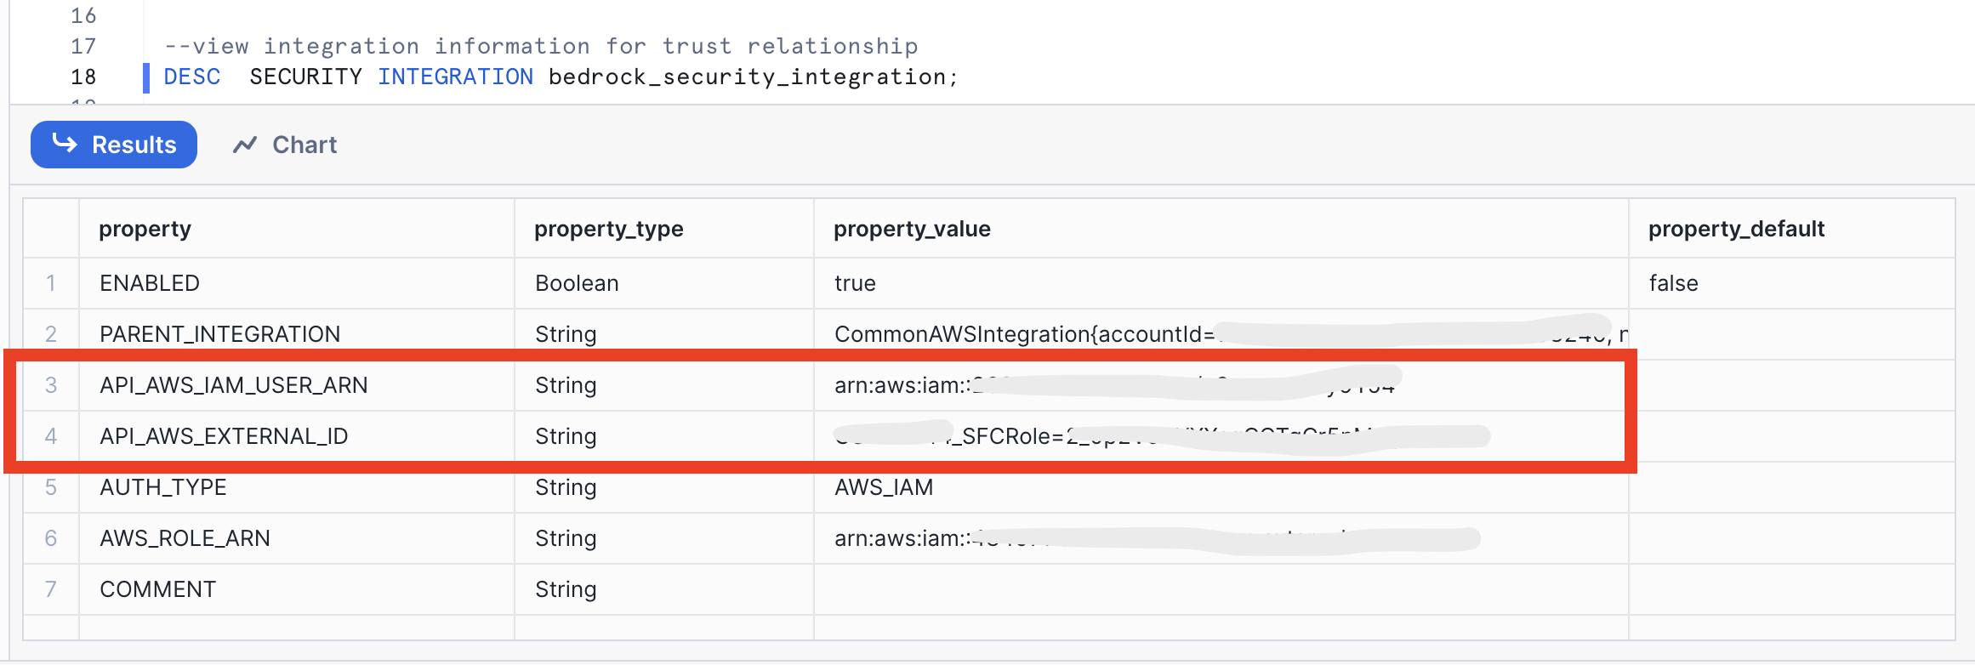Click the property_default column header
Screen dimensions: 1975x665
pos(1736,229)
